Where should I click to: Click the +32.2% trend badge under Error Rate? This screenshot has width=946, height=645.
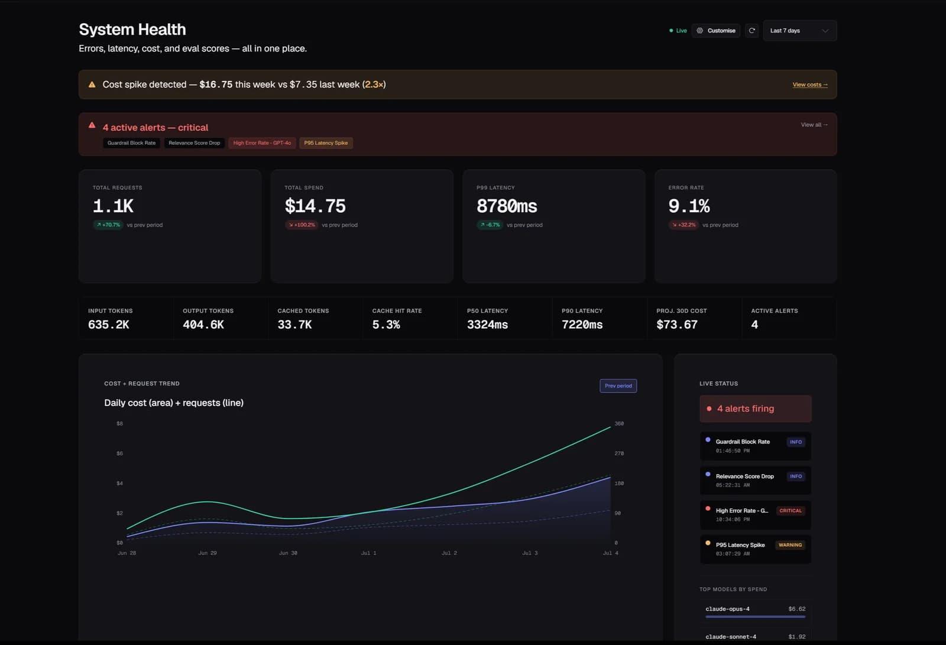tap(683, 225)
